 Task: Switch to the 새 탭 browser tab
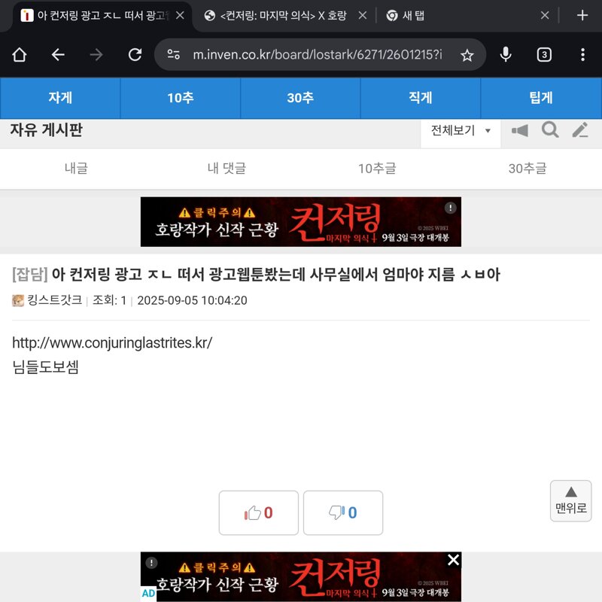pos(413,16)
